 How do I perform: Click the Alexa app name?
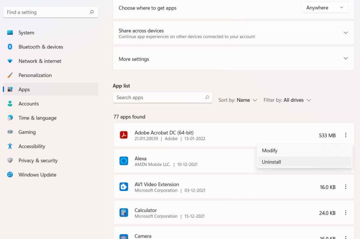point(141,158)
